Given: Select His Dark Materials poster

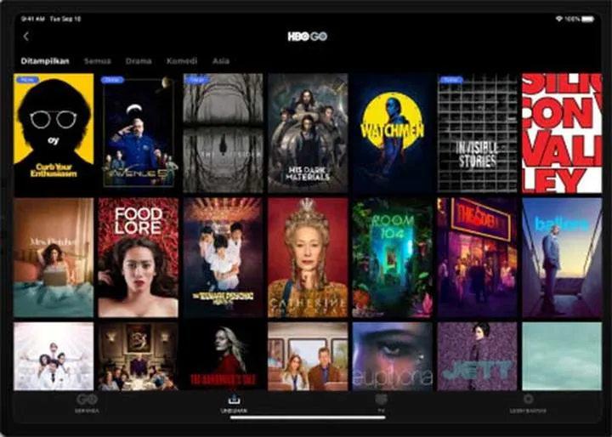Looking at the screenshot, I should tap(308, 133).
